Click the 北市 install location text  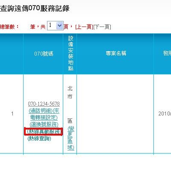[x=70, y=92]
